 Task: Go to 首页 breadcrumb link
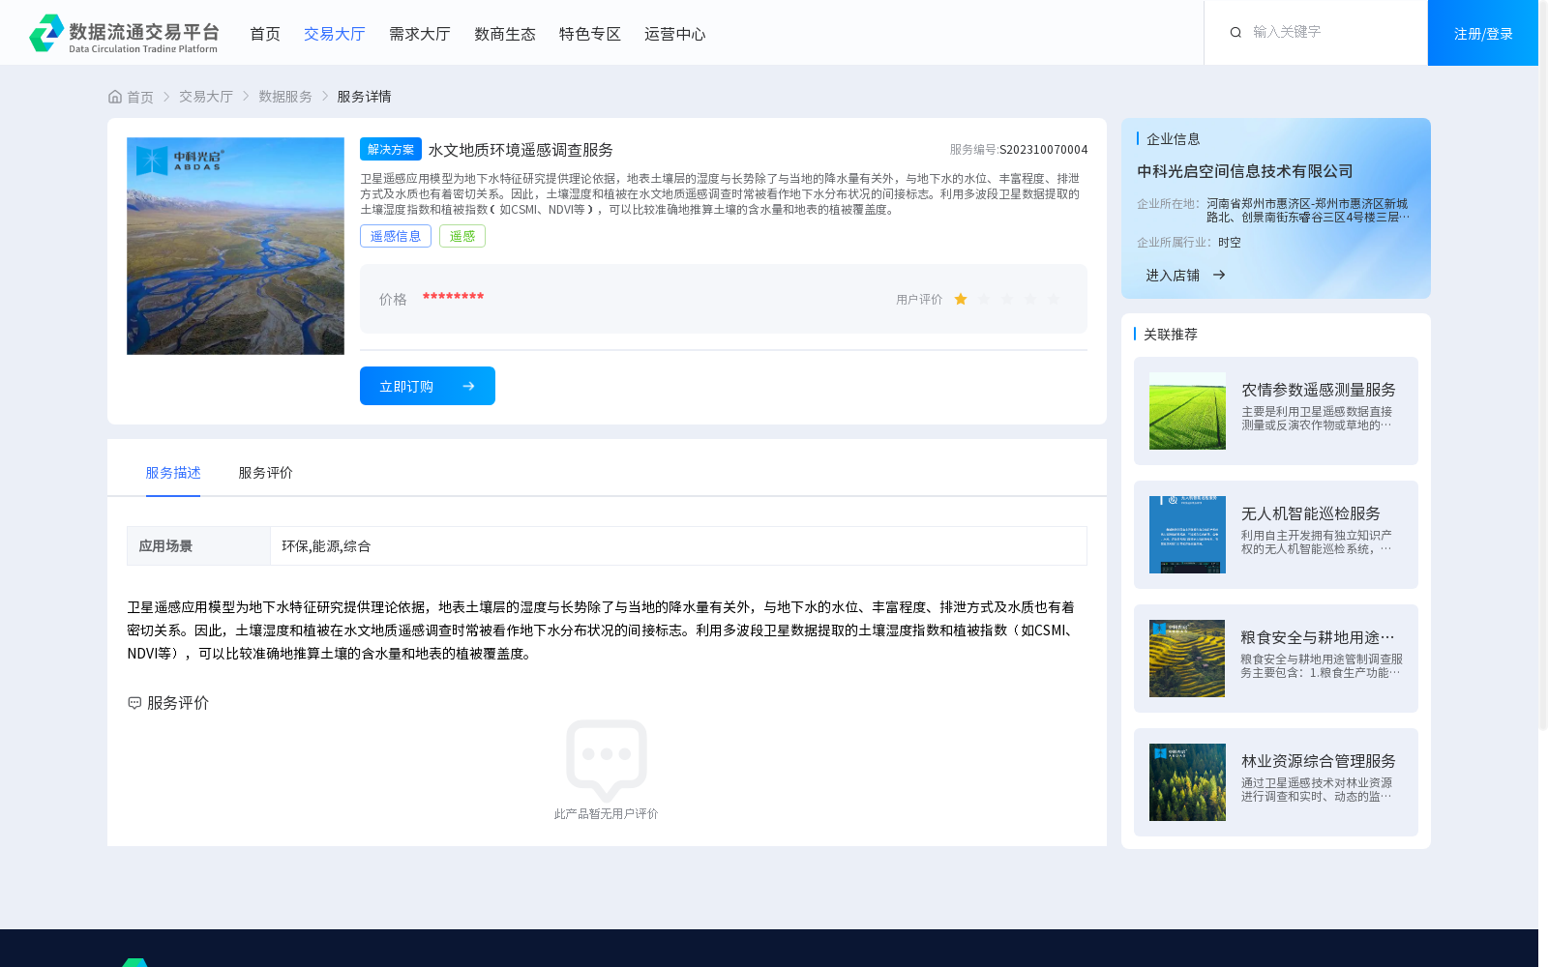[140, 97]
